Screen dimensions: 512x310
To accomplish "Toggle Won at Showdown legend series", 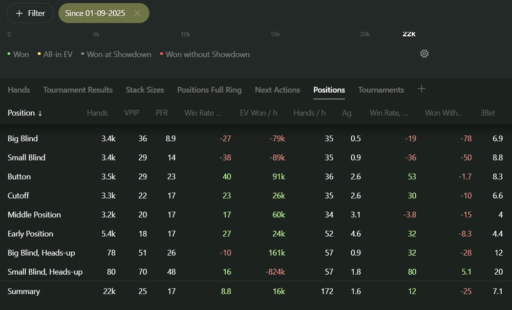I will (x=116, y=54).
